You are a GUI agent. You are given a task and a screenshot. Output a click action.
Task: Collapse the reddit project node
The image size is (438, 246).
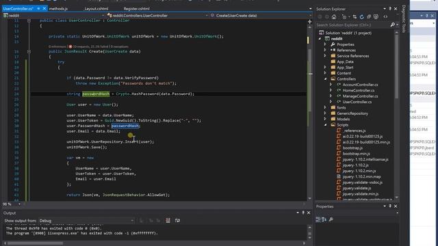pyautogui.click(x=320, y=39)
